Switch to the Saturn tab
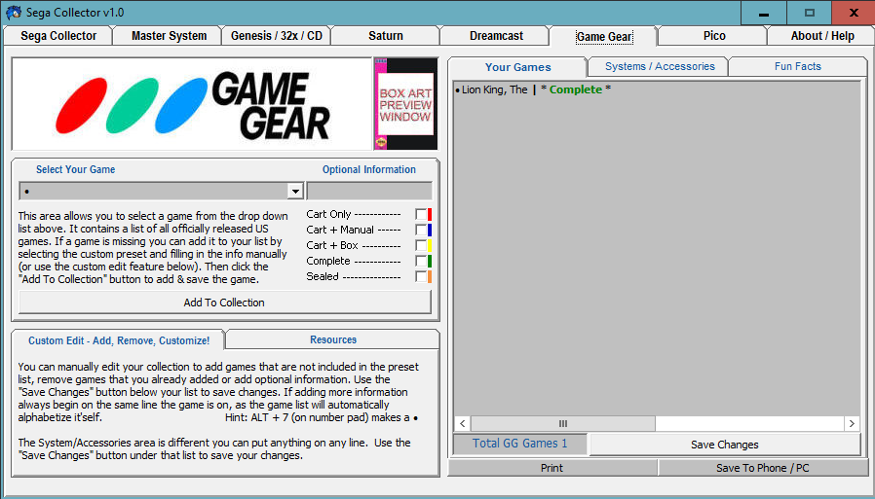This screenshot has width=875, height=499. tap(386, 36)
